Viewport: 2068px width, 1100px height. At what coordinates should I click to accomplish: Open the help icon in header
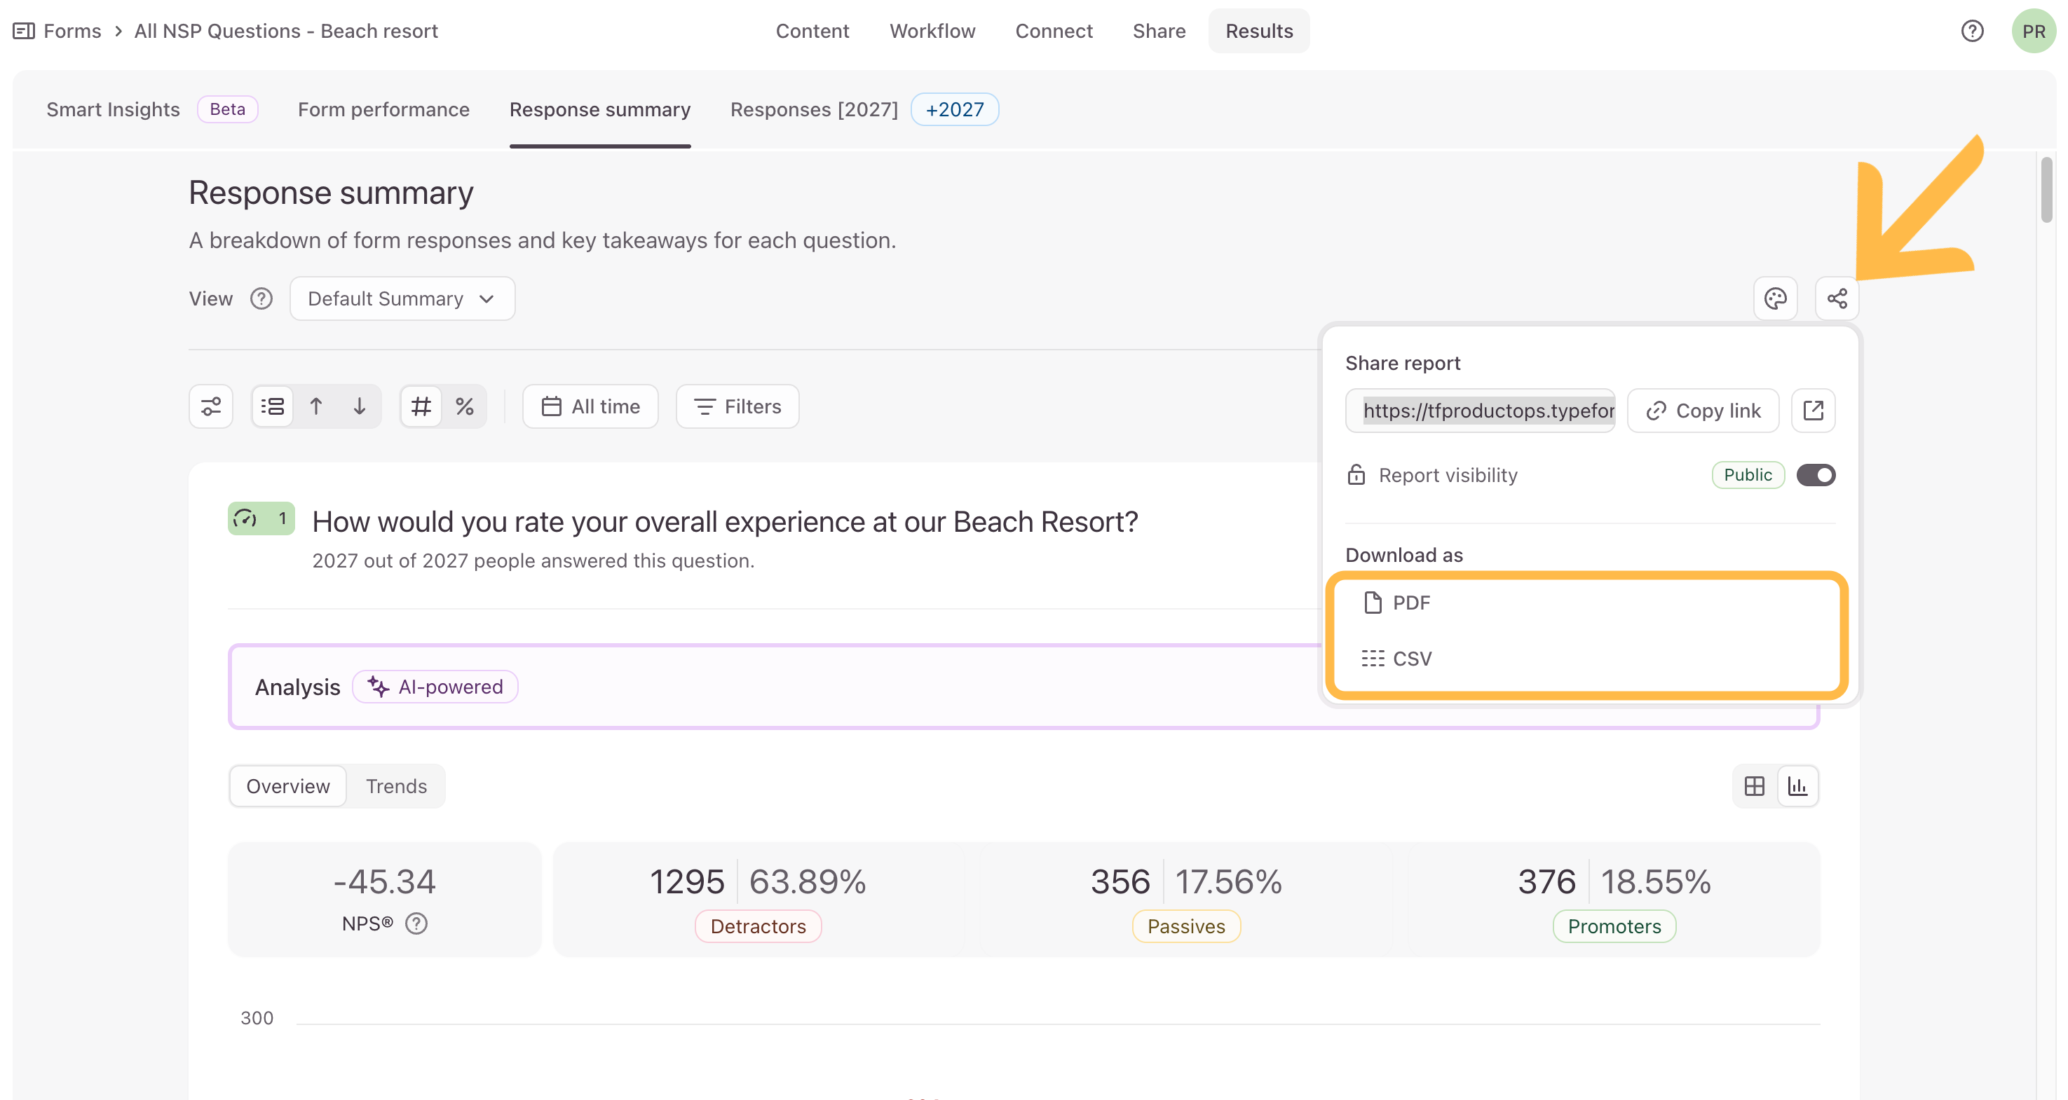[1972, 32]
